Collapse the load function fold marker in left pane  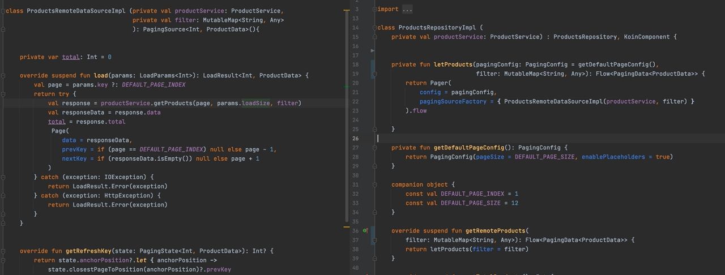point(3,75)
